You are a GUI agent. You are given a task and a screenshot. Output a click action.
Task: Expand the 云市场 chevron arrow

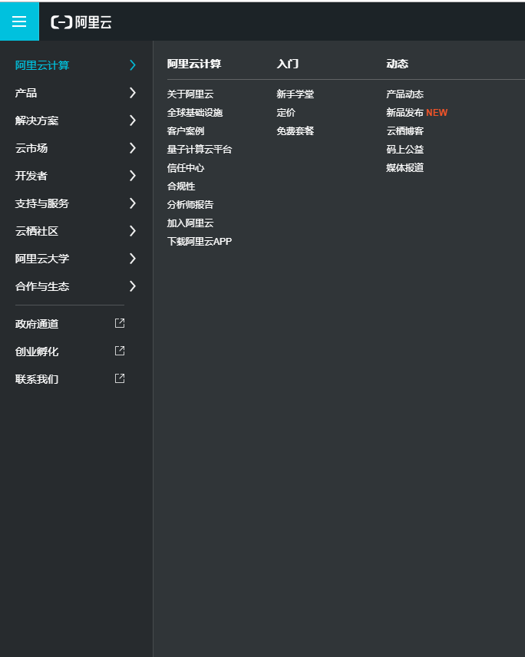click(x=133, y=148)
